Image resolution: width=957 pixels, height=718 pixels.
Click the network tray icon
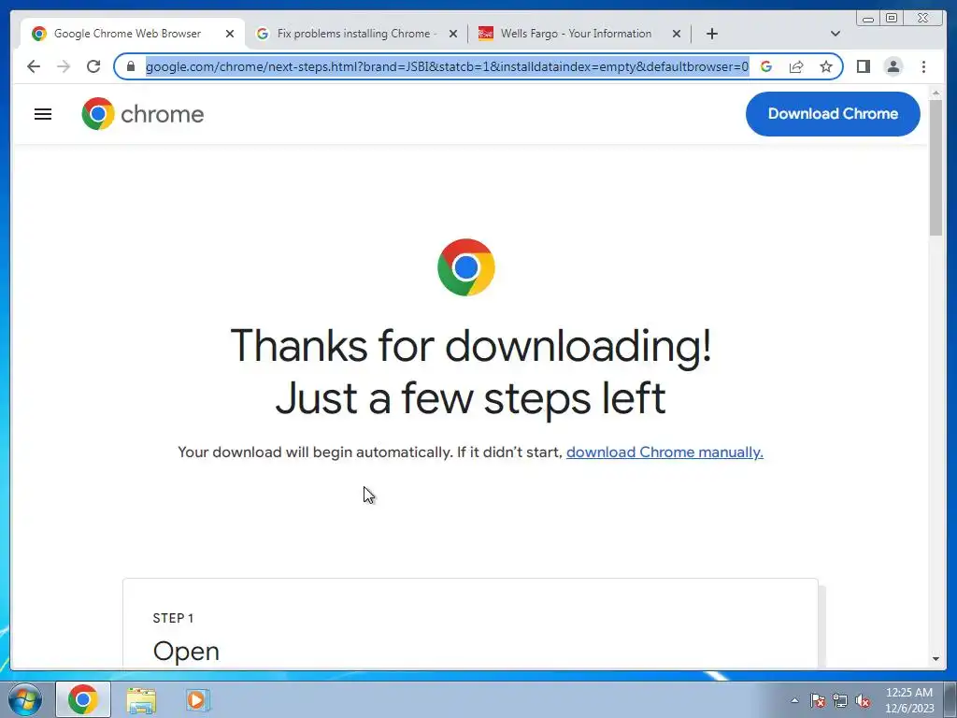click(x=840, y=700)
